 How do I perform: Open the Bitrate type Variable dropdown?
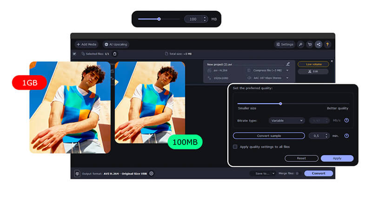(x=287, y=120)
